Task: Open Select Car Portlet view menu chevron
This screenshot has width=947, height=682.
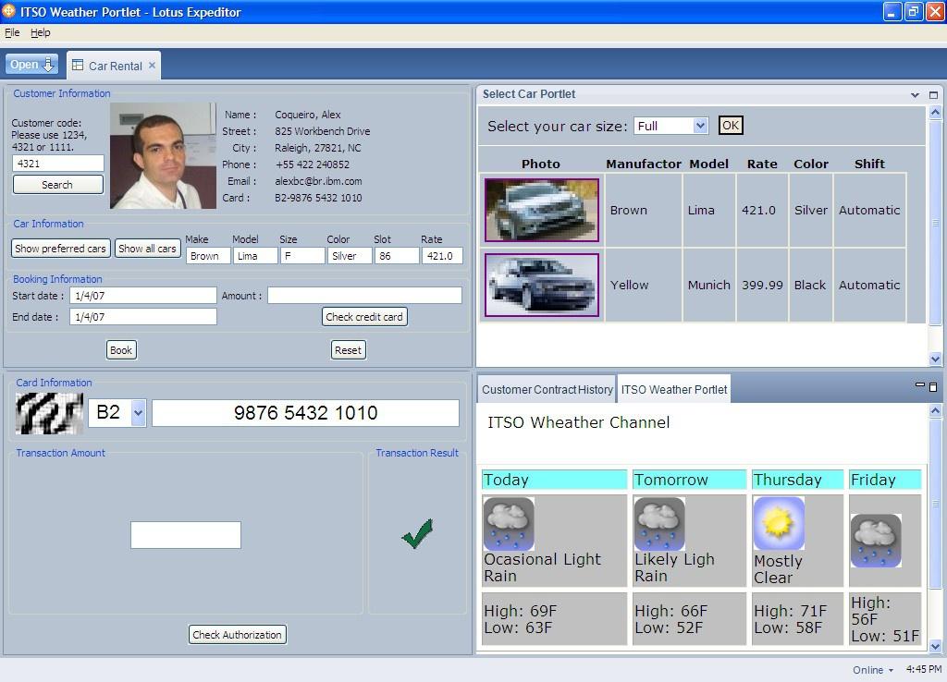Action: [915, 95]
